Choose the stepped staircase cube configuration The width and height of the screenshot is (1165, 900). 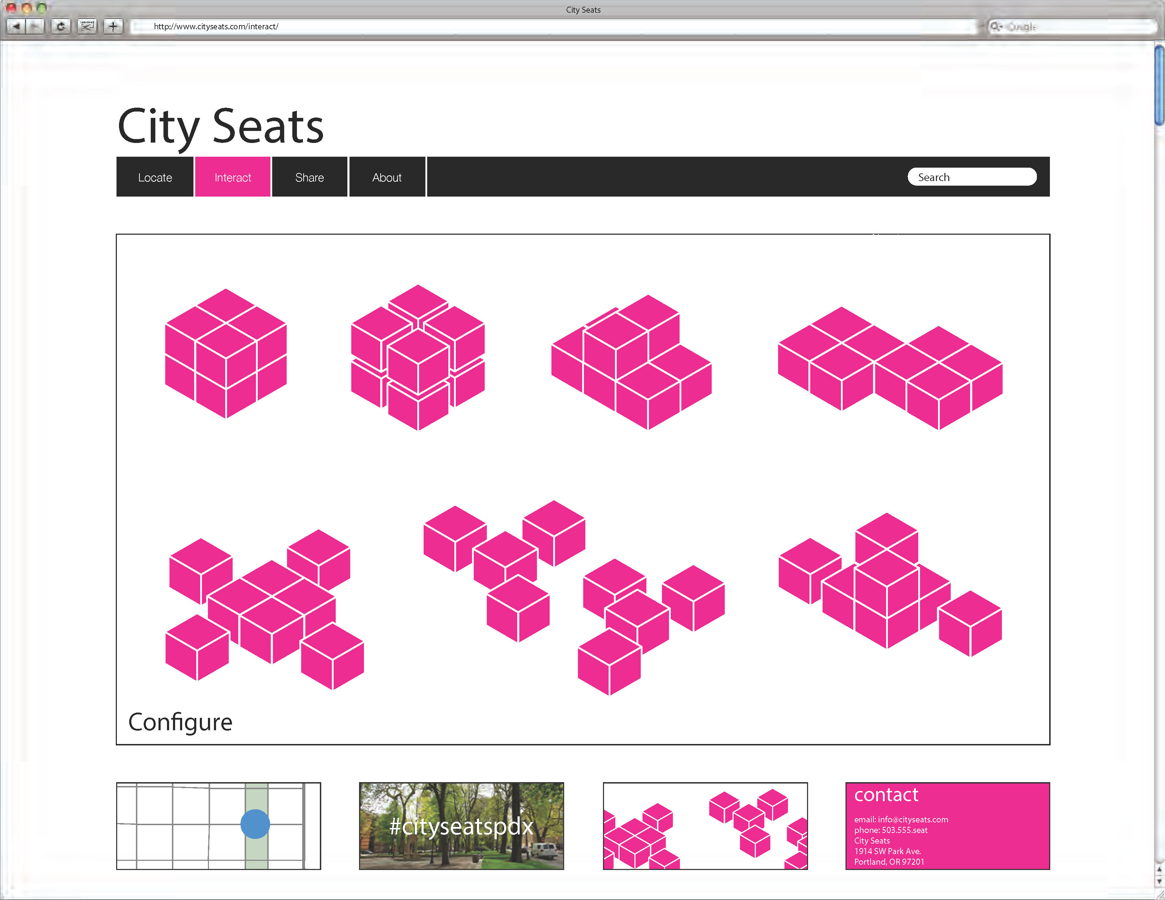pos(632,362)
